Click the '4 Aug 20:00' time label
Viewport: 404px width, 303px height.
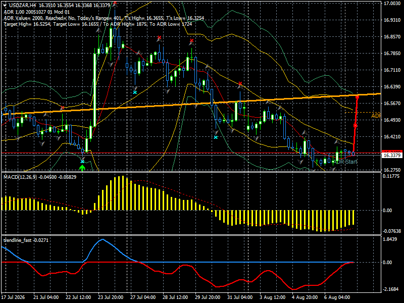click(305, 297)
